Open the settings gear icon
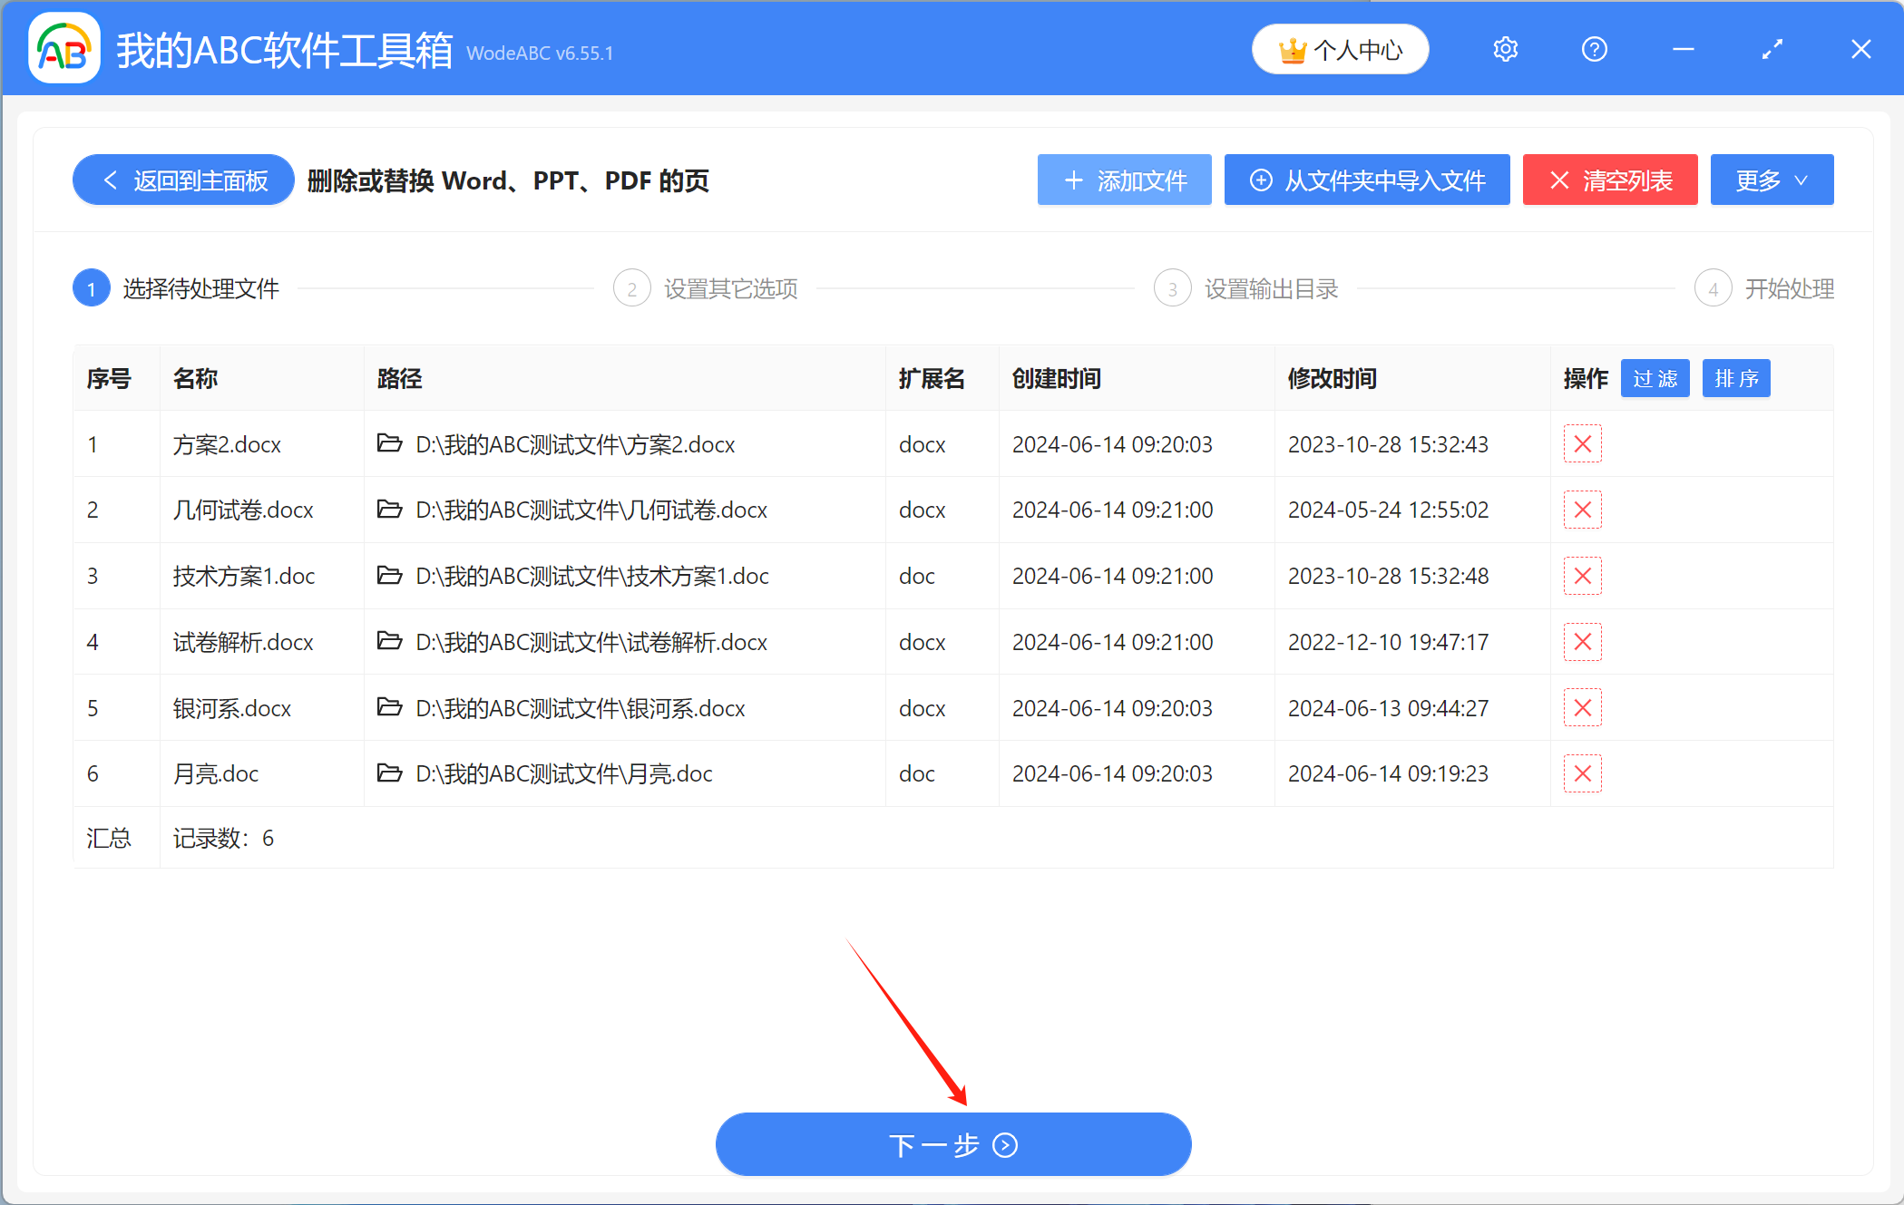 pyautogui.click(x=1505, y=49)
